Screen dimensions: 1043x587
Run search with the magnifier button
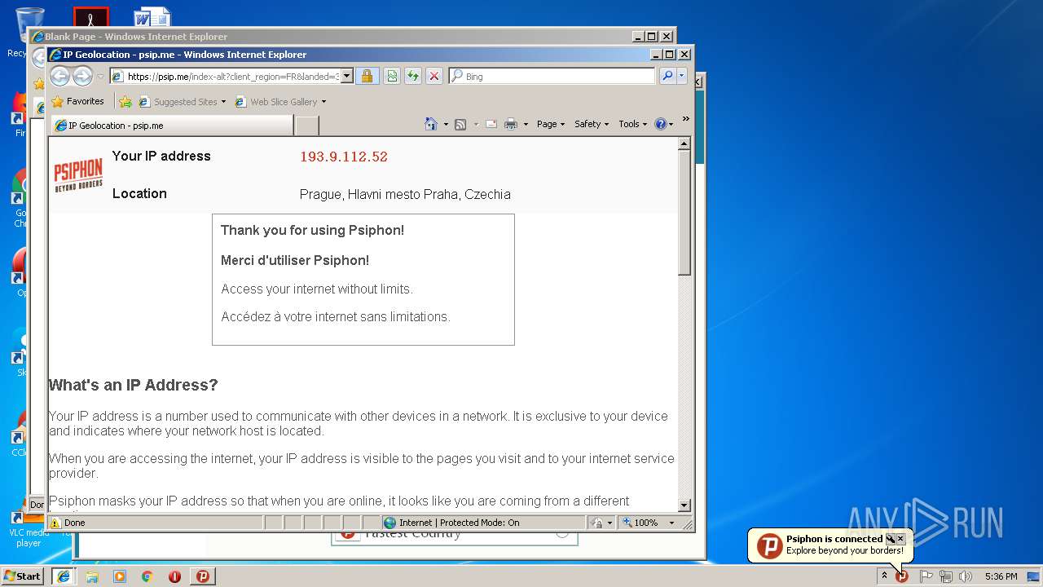click(667, 76)
